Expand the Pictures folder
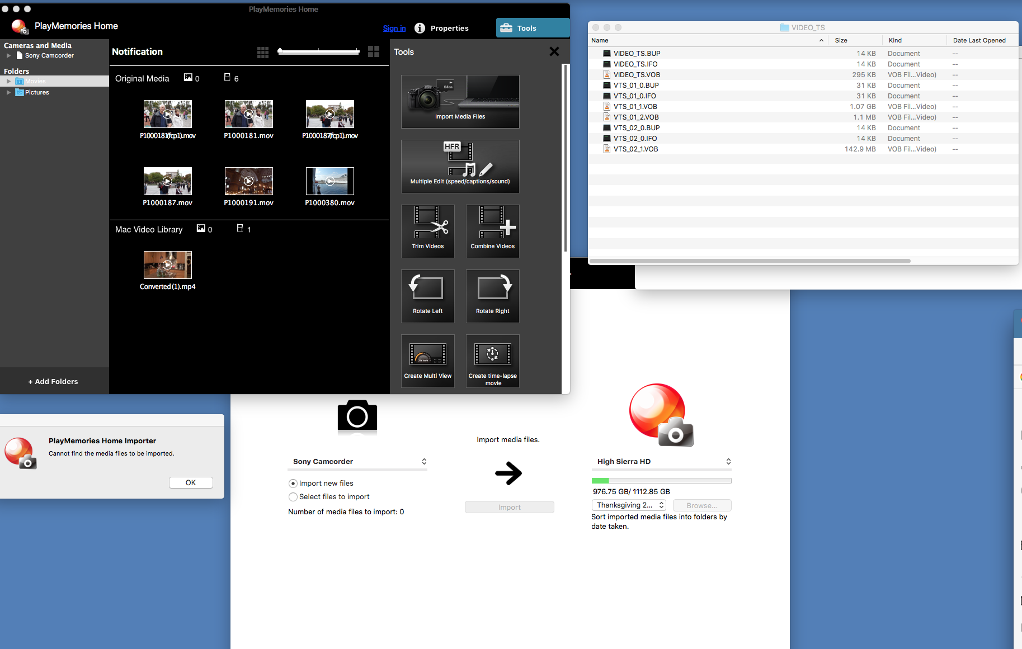The height and width of the screenshot is (649, 1022). tap(8, 92)
